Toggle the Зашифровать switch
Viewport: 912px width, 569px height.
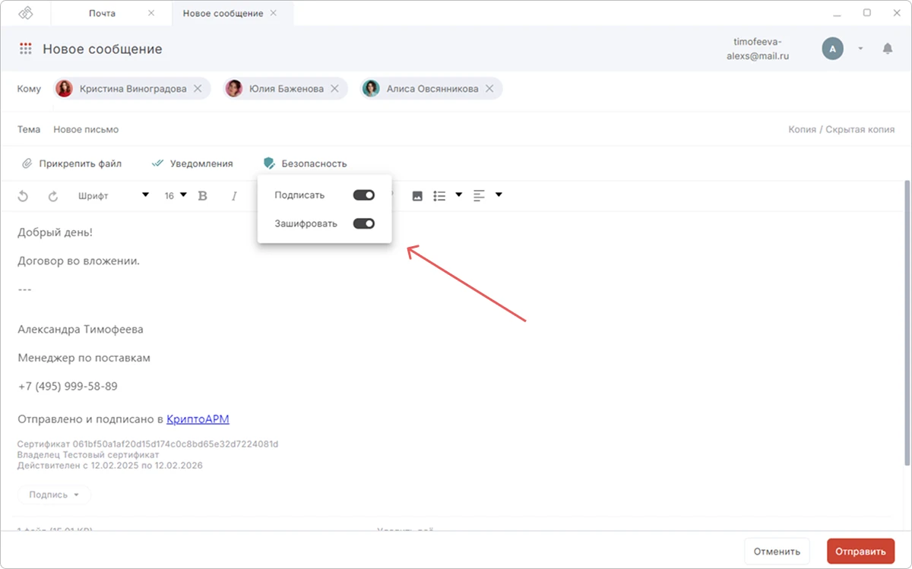[x=364, y=223]
